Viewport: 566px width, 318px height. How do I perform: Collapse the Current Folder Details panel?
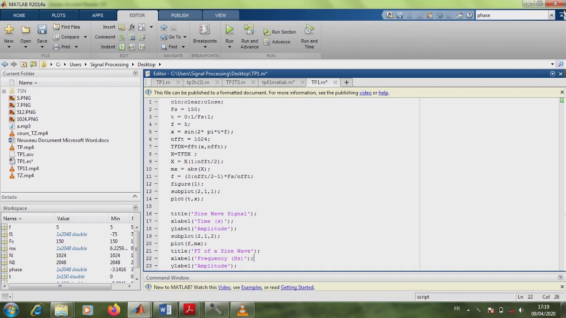(135, 197)
